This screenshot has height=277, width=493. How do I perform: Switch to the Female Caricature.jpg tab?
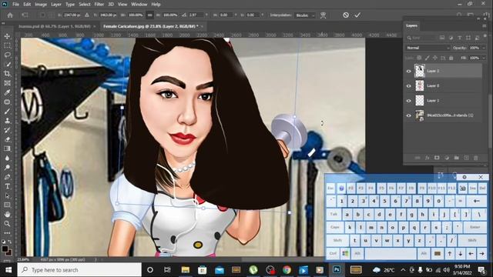(x=151, y=26)
